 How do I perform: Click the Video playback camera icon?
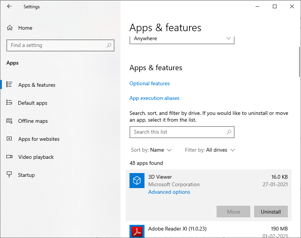(9, 157)
